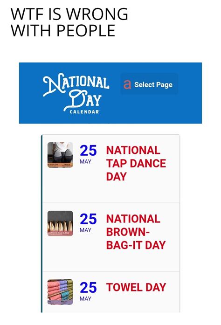The height and width of the screenshot is (325, 221).
Task: Click the CALENDAR word in the logo
Action: click(84, 112)
